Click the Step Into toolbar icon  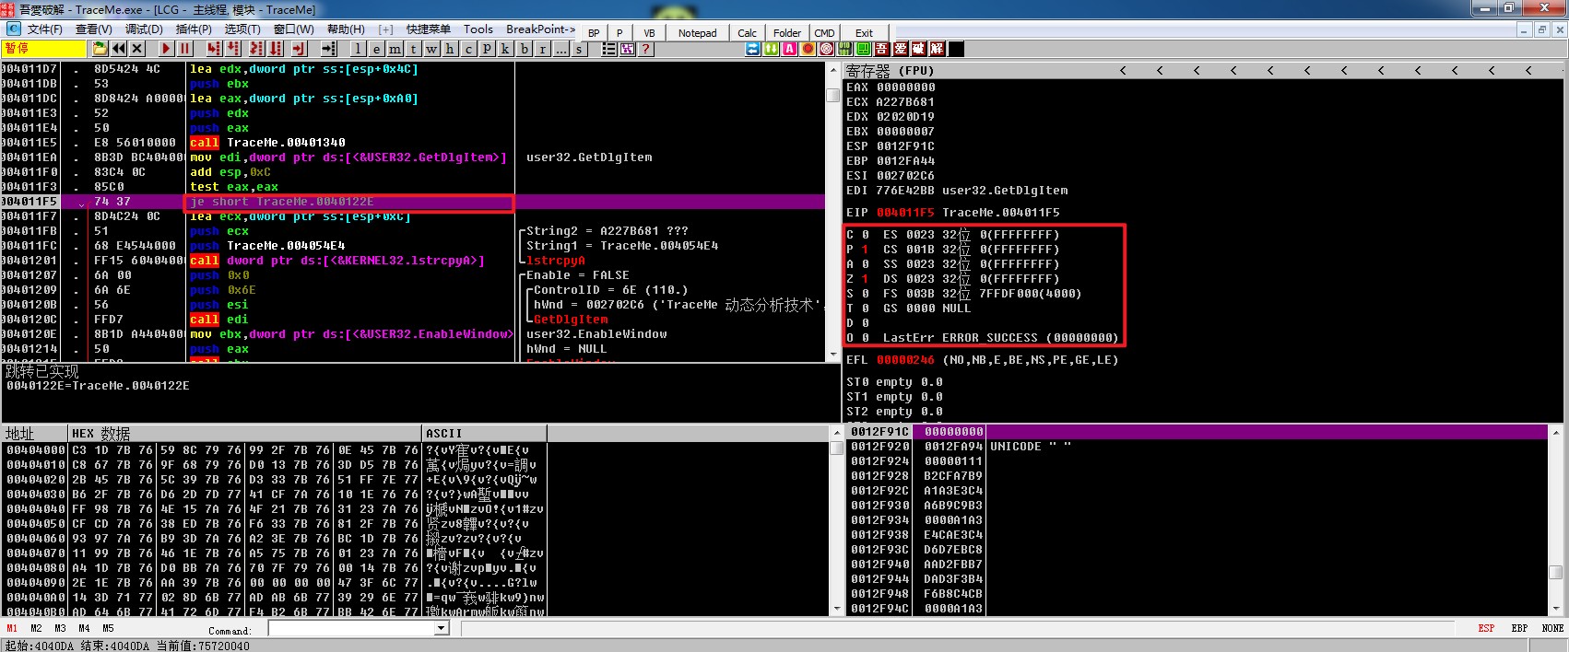click(214, 49)
